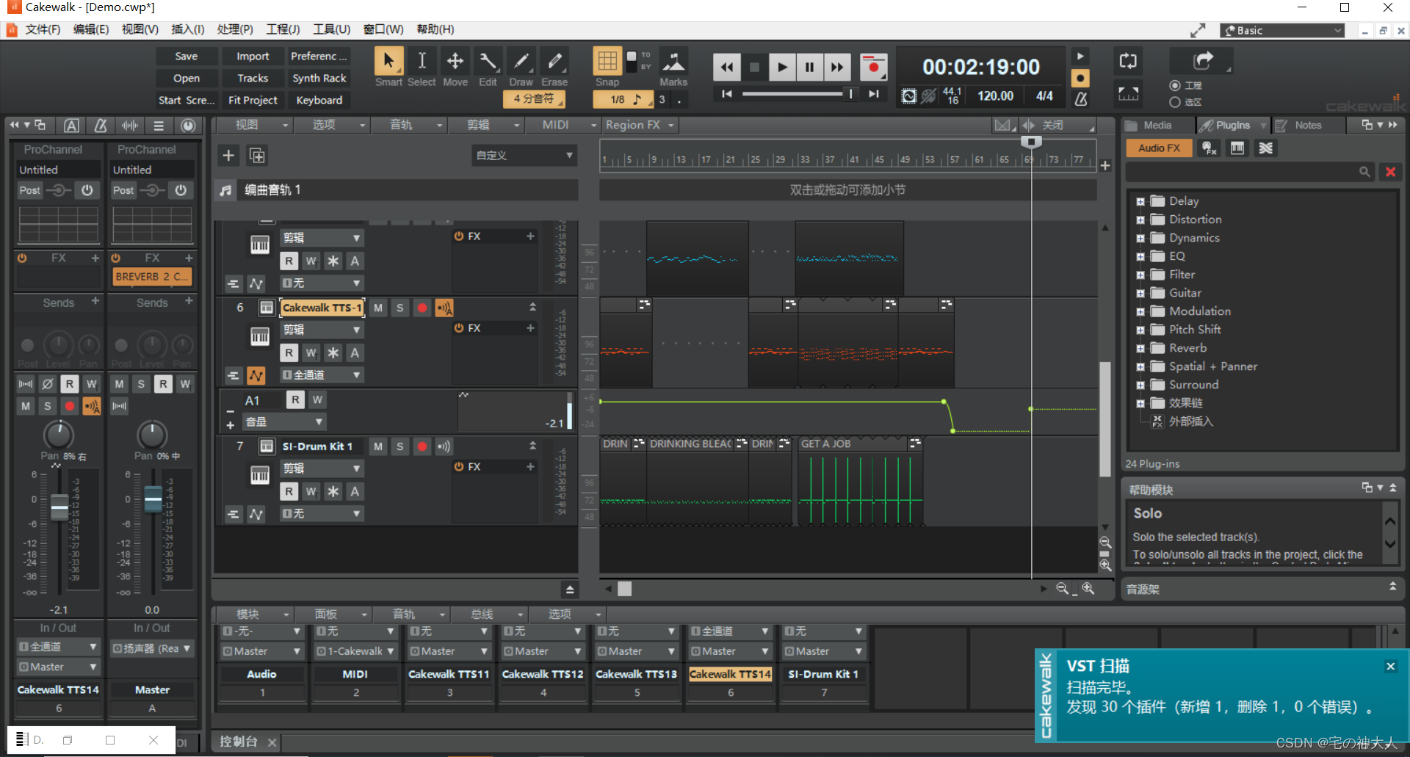Zoom out horizontally on the timeline
Screen dimensions: 1410x757
pos(1062,589)
